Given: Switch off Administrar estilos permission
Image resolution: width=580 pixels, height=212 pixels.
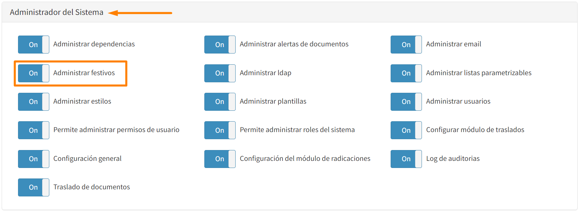Looking at the screenshot, I should [33, 102].
